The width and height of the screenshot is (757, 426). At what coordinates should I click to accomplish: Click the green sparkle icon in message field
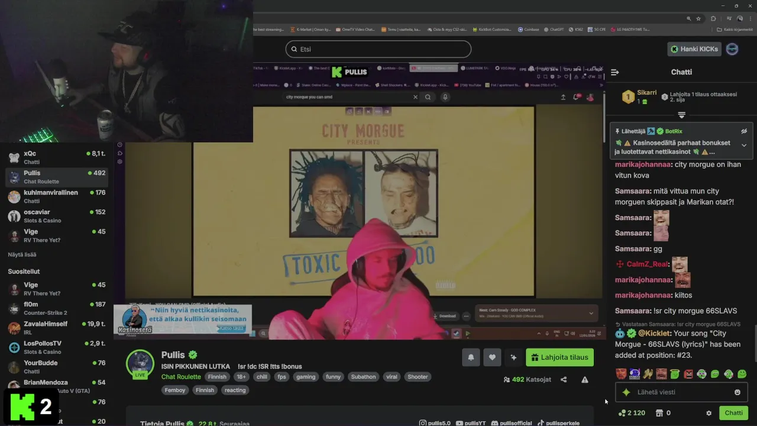point(626,392)
